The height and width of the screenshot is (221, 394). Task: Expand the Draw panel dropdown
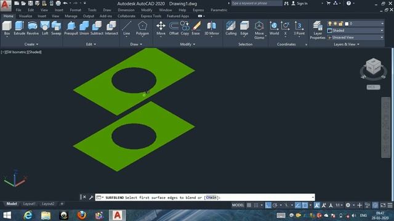pyautogui.click(x=136, y=44)
